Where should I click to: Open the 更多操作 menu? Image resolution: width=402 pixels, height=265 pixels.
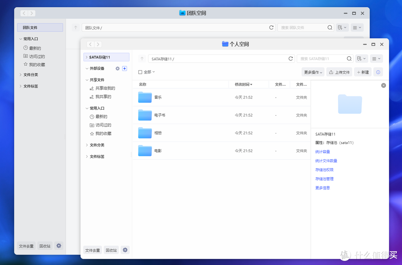point(313,72)
